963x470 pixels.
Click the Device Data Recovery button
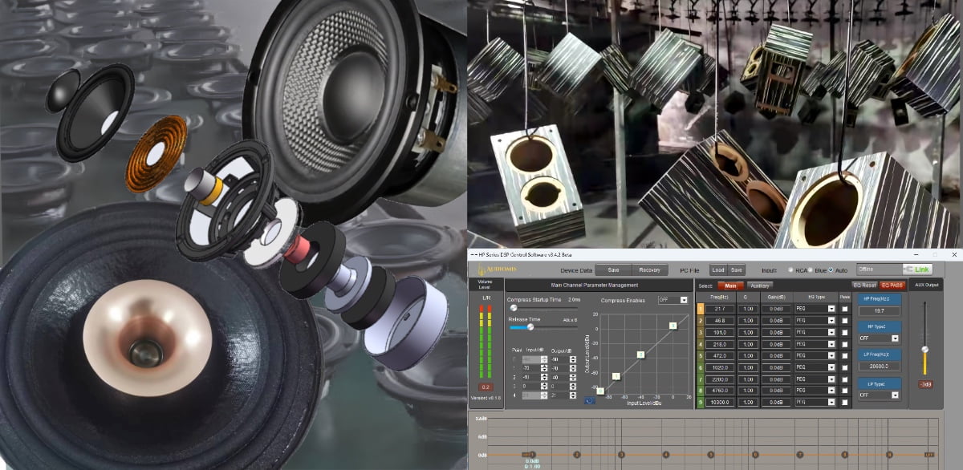pos(649,270)
